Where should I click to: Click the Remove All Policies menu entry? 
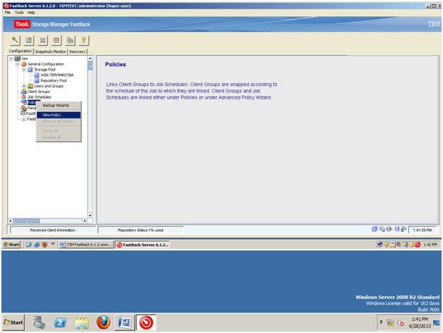click(x=59, y=121)
